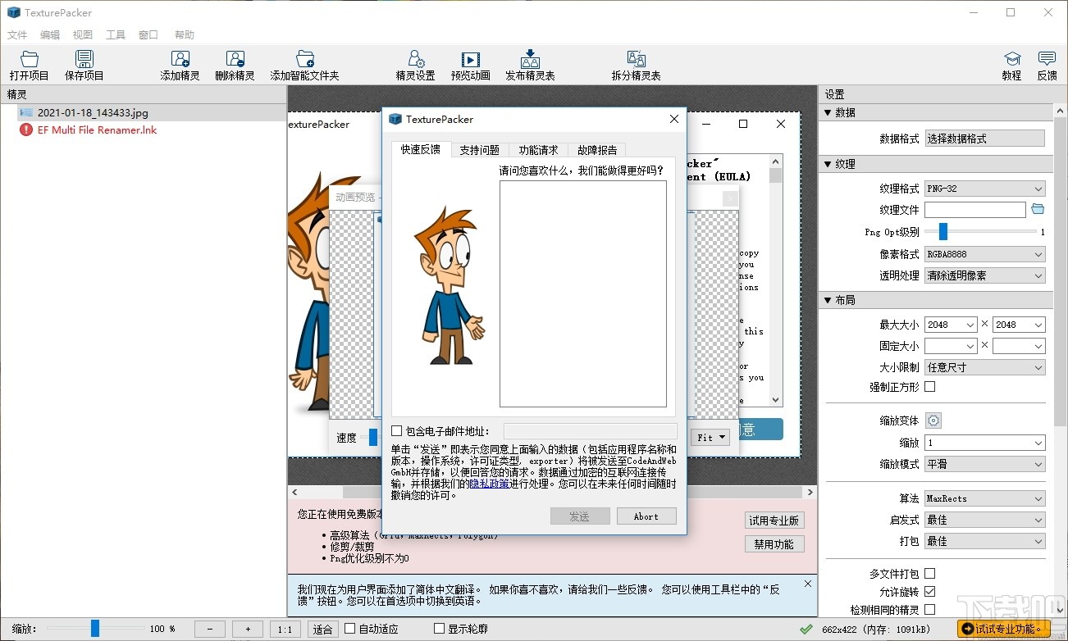Click the 1:1 zoom reset button
This screenshot has width=1068, height=641.
pyautogui.click(x=285, y=629)
